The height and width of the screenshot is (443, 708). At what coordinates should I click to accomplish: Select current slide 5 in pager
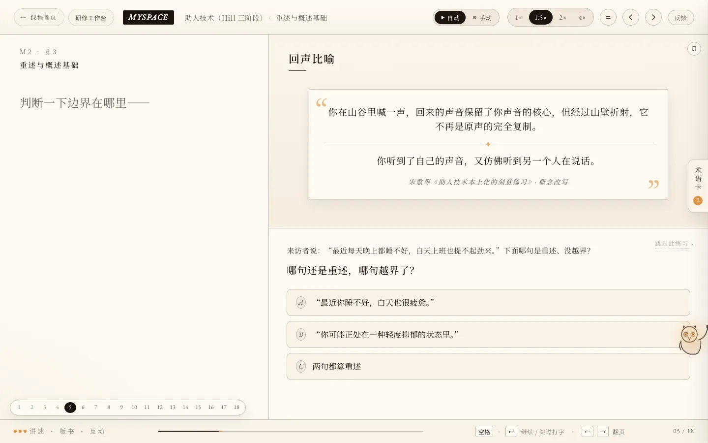(70, 407)
